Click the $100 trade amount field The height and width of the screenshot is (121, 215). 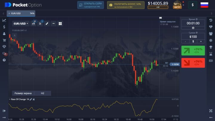(193, 37)
